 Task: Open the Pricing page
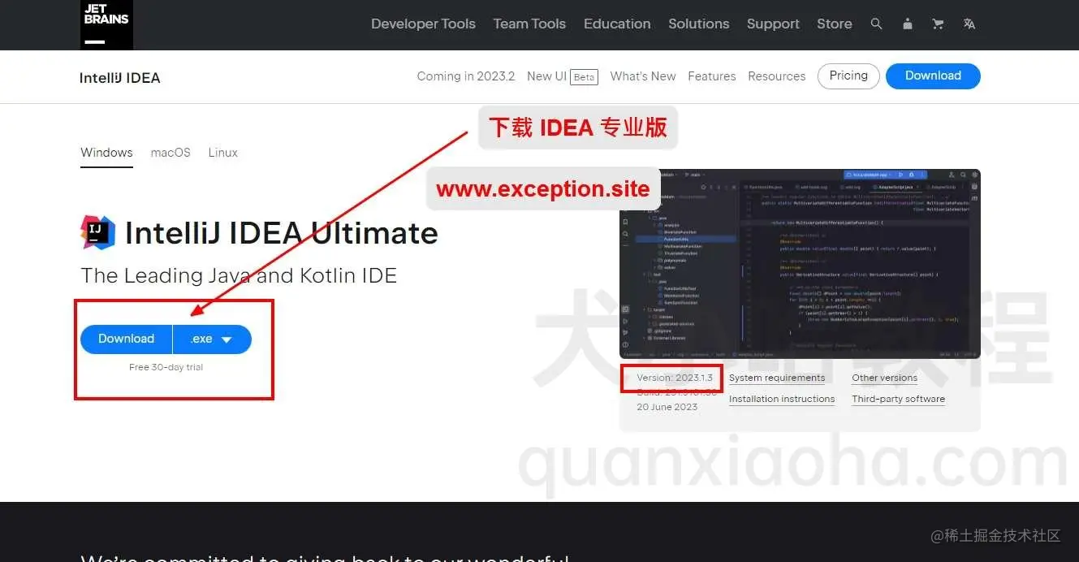(x=848, y=76)
